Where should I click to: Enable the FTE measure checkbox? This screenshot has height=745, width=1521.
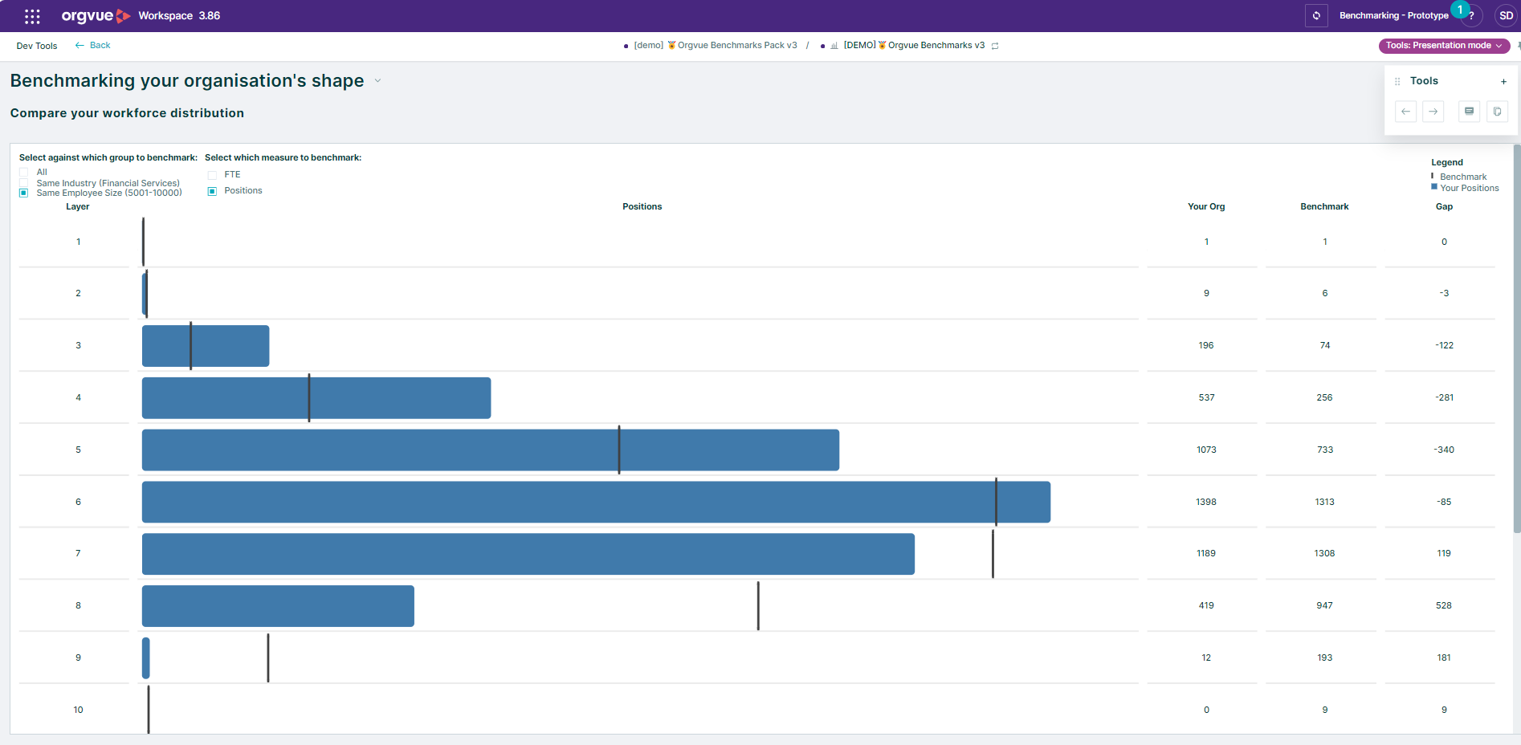click(x=212, y=175)
